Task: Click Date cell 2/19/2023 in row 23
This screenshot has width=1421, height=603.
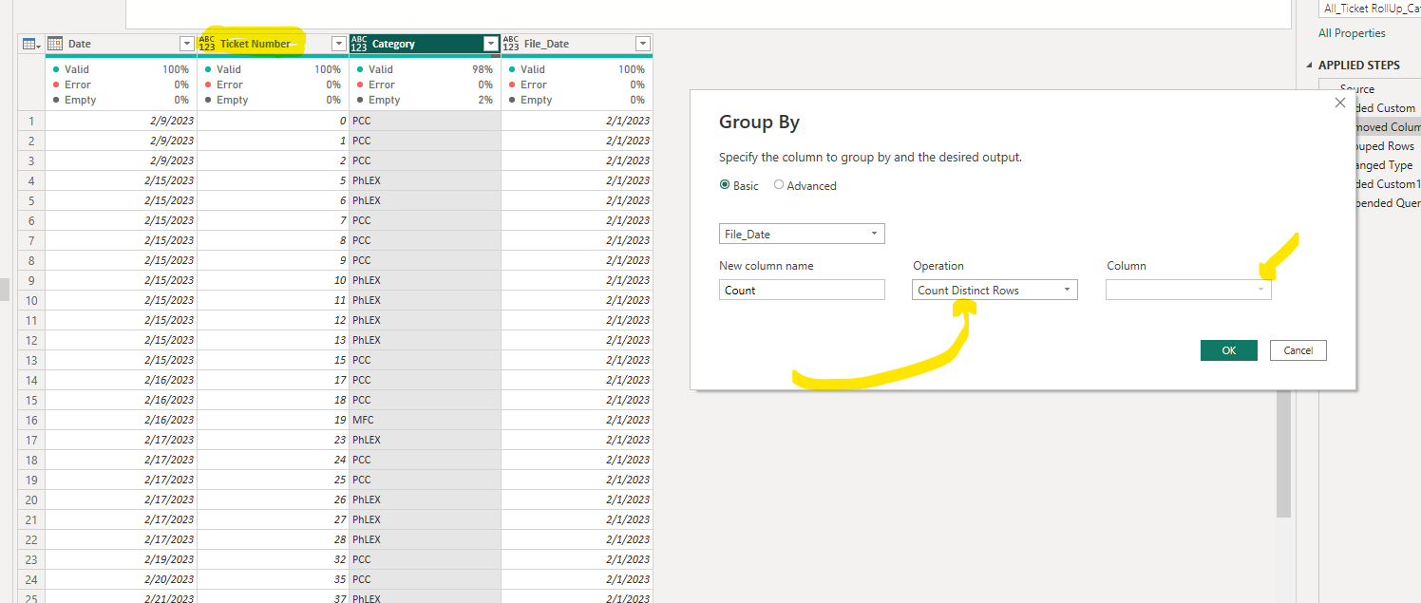Action: click(x=122, y=559)
